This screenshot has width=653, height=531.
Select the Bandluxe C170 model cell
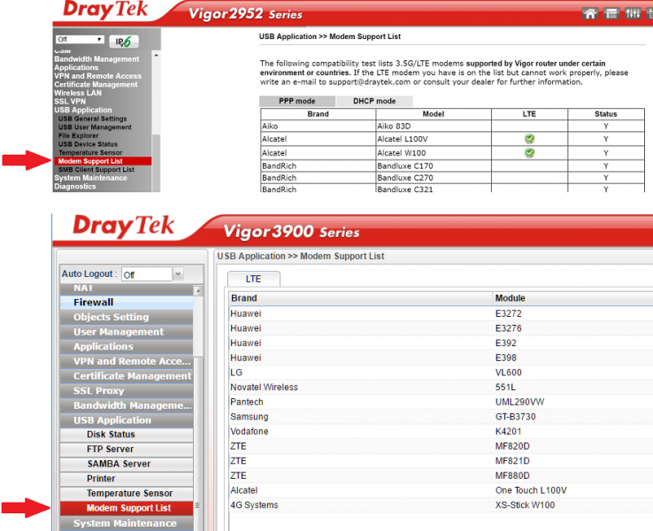pos(434,165)
